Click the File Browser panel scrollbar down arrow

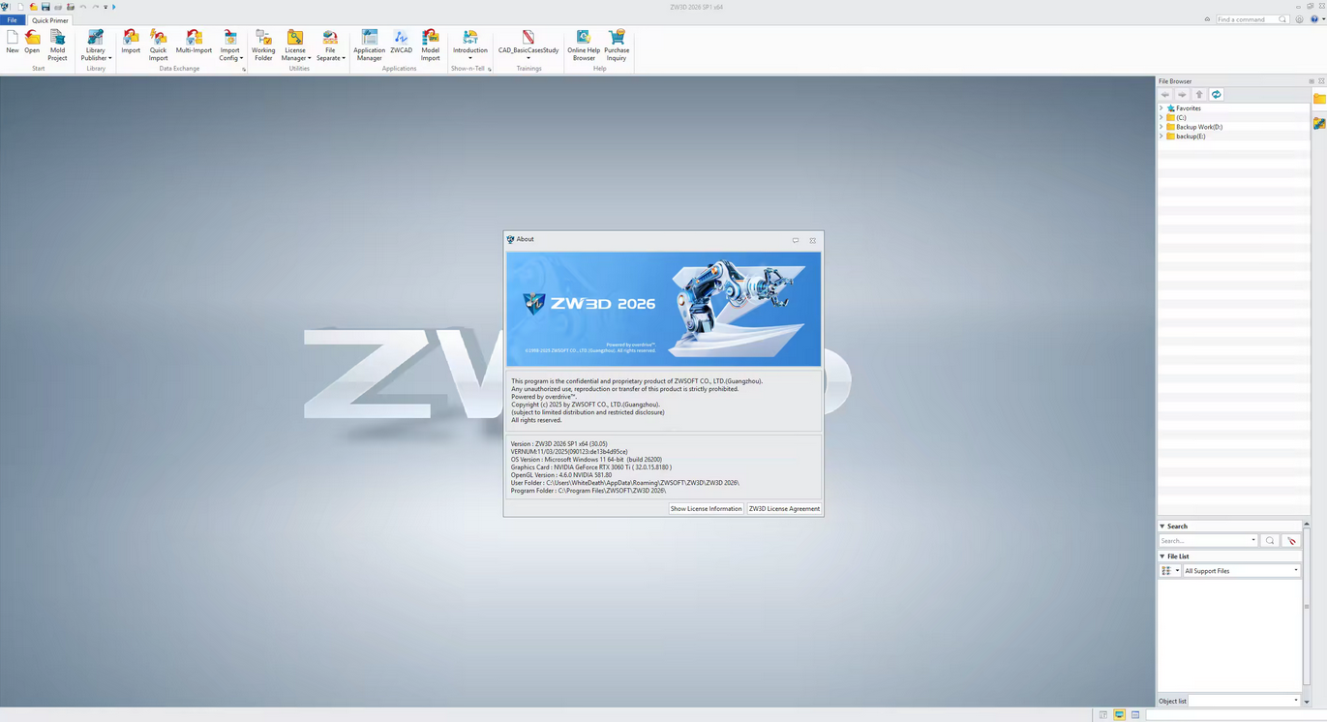pyautogui.click(x=1307, y=702)
